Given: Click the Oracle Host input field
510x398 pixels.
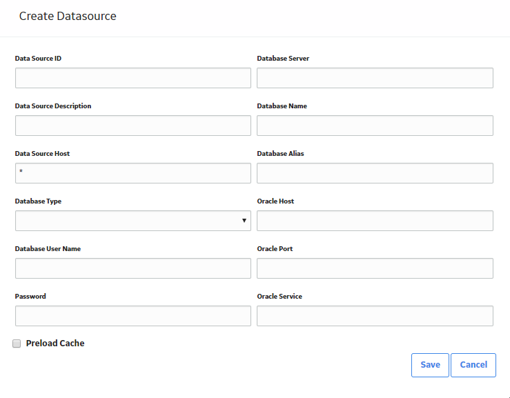Looking at the screenshot, I should (x=375, y=221).
